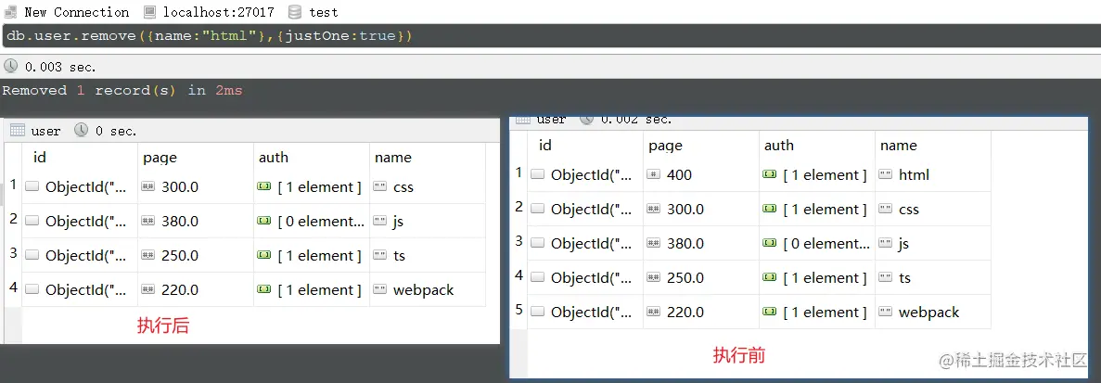Click the New Connection icon

(x=10, y=12)
